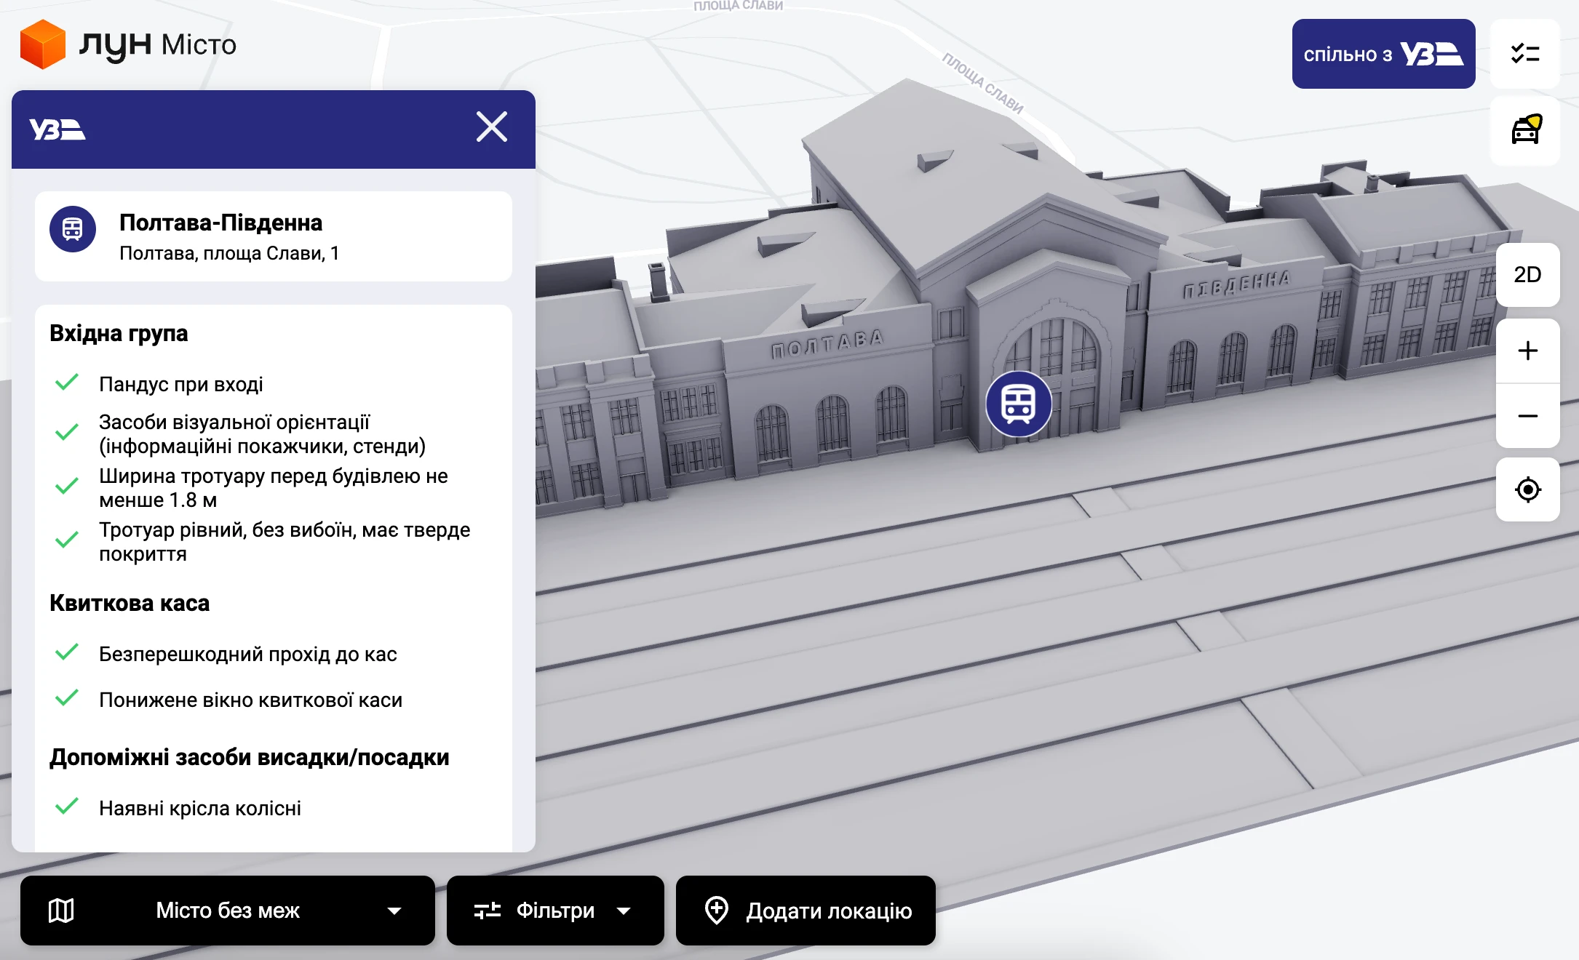The width and height of the screenshot is (1579, 960).
Task: Click the спільно з УЗ button
Action: [x=1383, y=54]
